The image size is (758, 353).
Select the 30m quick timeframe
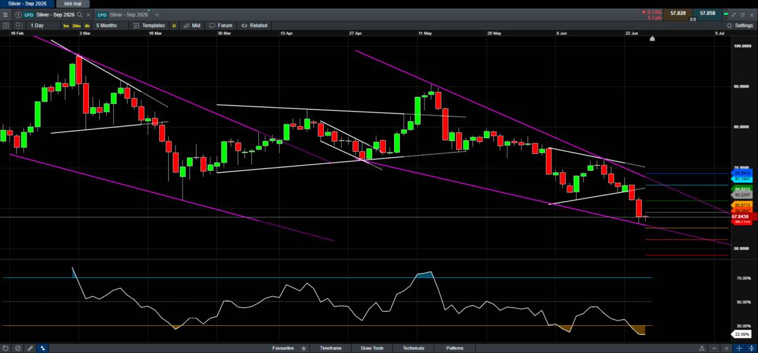(x=76, y=26)
